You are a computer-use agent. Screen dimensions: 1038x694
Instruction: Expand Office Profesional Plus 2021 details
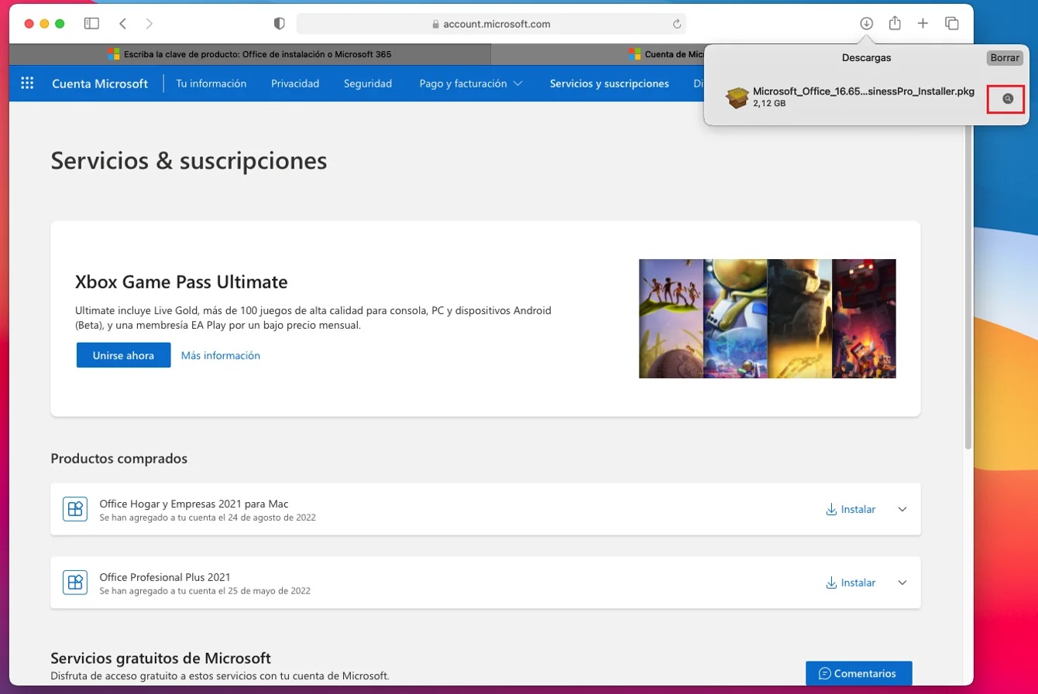point(902,583)
